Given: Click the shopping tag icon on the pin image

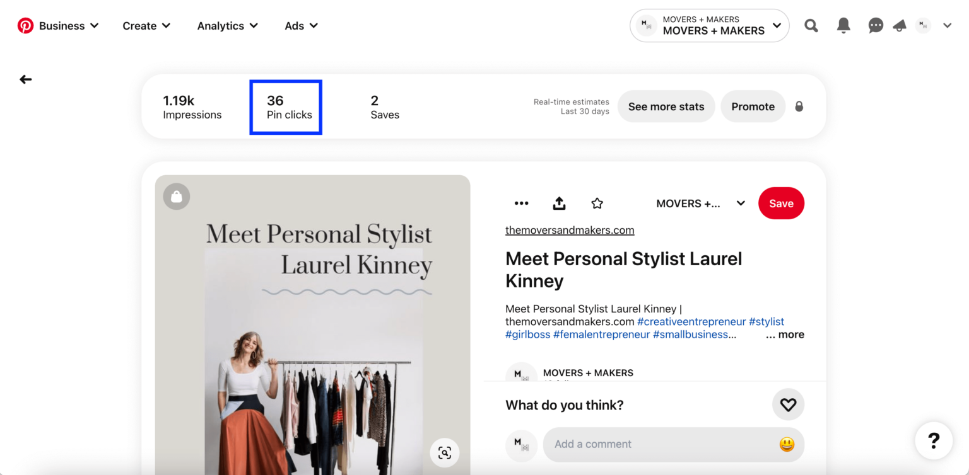Looking at the screenshot, I should click(x=176, y=196).
